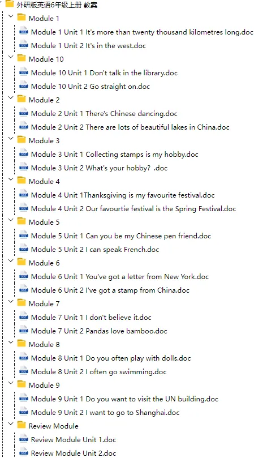Click the top-level 外研版英语 folder icon
This screenshot has width=267, height=458.
coord(10,4)
